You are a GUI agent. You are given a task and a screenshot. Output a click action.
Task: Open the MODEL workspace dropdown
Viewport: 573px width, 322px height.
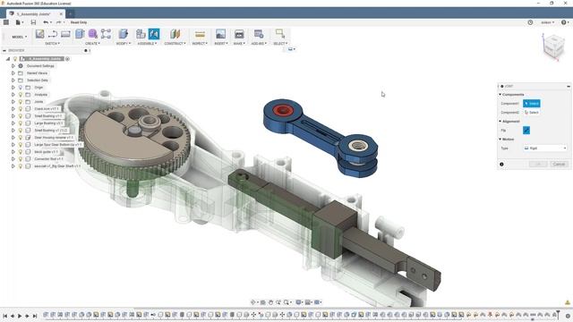click(x=20, y=37)
